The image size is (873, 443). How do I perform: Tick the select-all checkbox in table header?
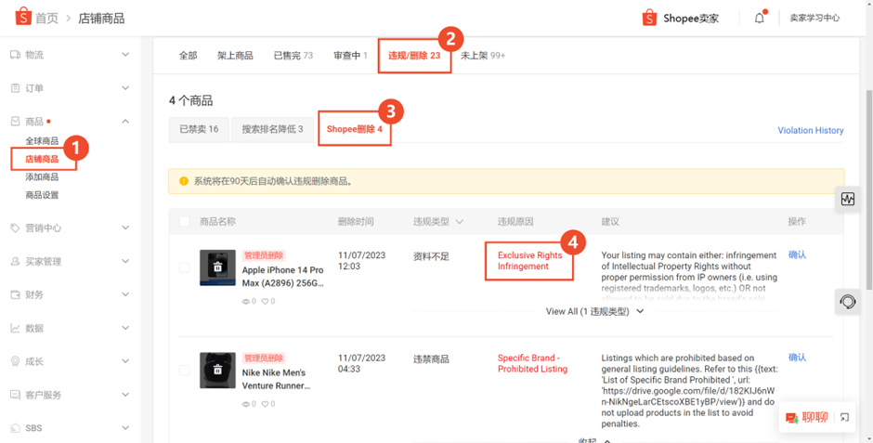tap(184, 221)
